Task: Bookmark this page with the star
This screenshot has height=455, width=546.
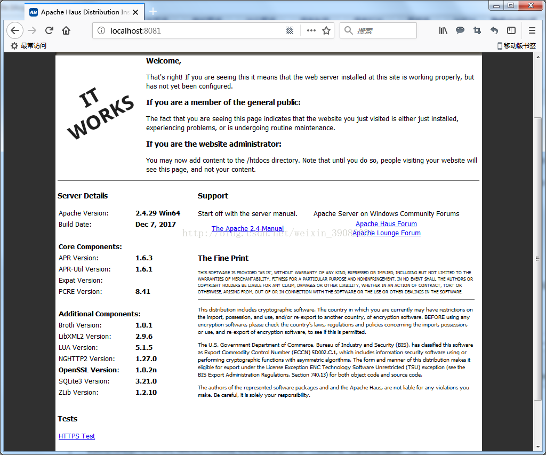Action: pos(326,30)
